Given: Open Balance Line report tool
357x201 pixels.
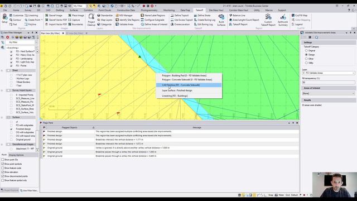Looking at the screenshot, I should click(237, 15).
